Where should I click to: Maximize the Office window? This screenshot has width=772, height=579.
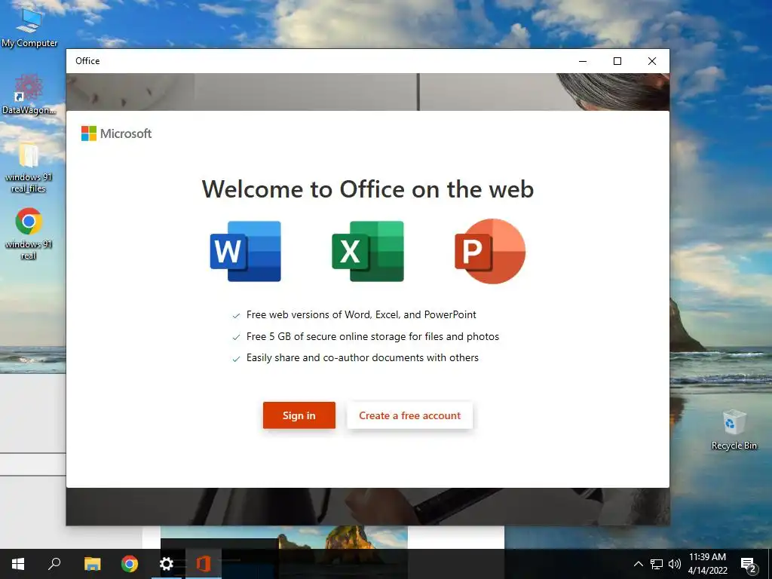pos(617,61)
